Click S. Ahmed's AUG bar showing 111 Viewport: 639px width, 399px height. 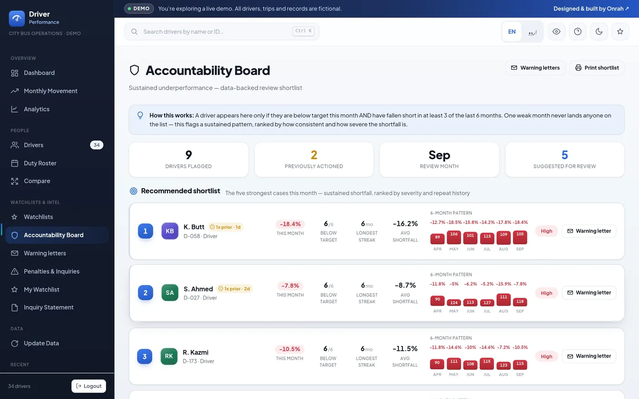[503, 300]
